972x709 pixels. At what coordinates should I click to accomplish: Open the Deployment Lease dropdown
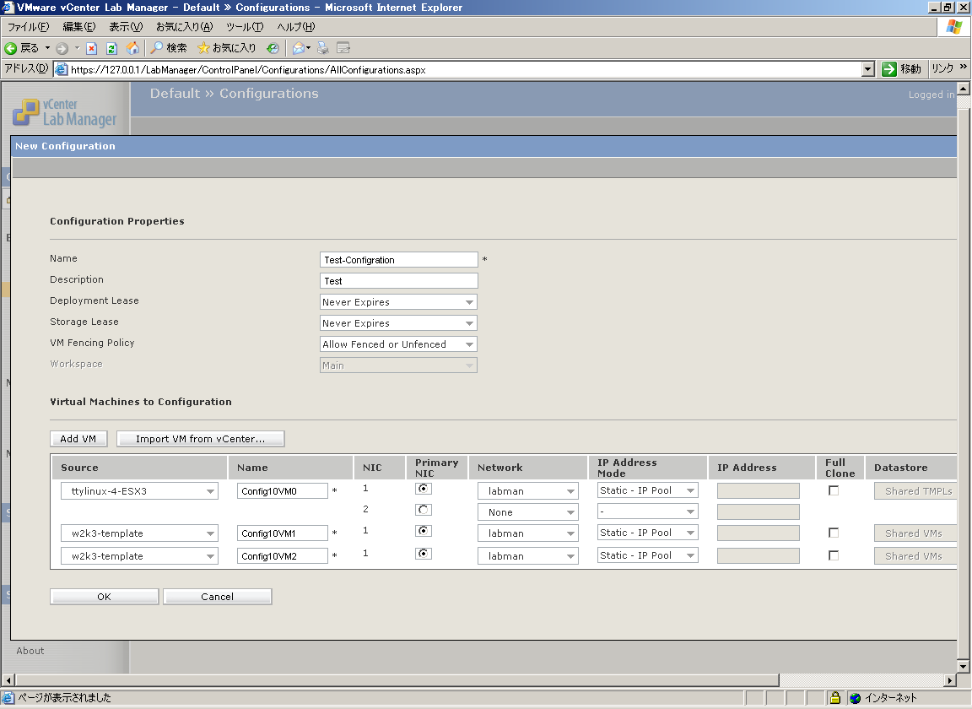[x=398, y=302]
